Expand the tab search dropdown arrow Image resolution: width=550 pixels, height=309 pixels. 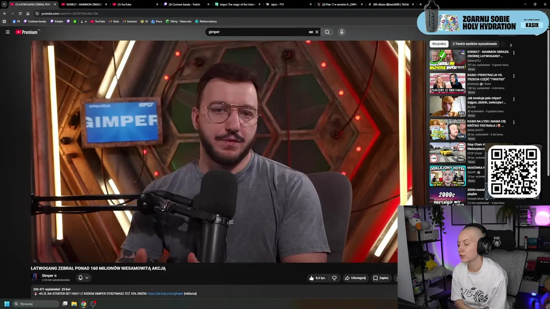(4, 4)
